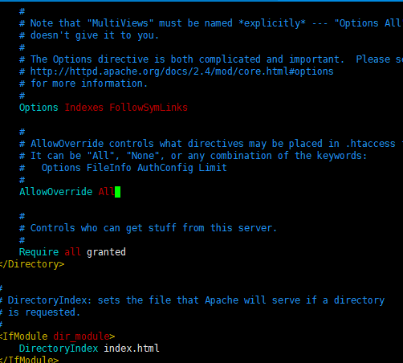Place cursor on the red All value
This screenshot has width=403, height=363.
click(x=107, y=192)
